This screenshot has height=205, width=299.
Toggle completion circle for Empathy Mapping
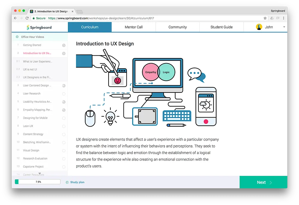pyautogui.click(x=64, y=110)
